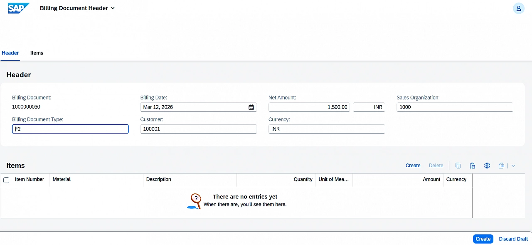Open the settings gear in the Items toolbar
The width and height of the screenshot is (532, 245).
(x=487, y=166)
